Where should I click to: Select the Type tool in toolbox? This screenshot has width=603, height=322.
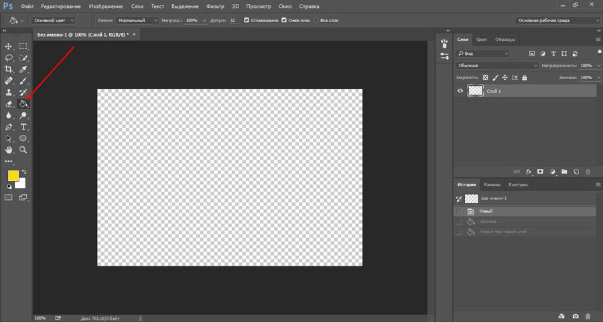click(23, 127)
